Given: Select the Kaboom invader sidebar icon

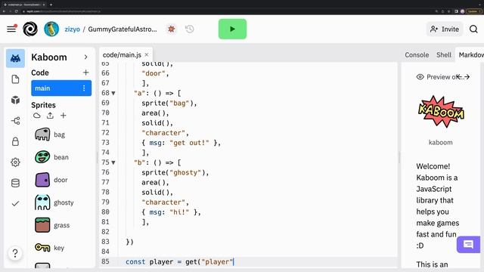Looking at the screenshot, I should [15, 58].
